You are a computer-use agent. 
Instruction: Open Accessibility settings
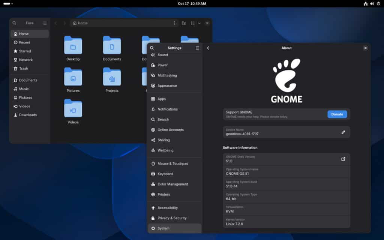click(175, 208)
